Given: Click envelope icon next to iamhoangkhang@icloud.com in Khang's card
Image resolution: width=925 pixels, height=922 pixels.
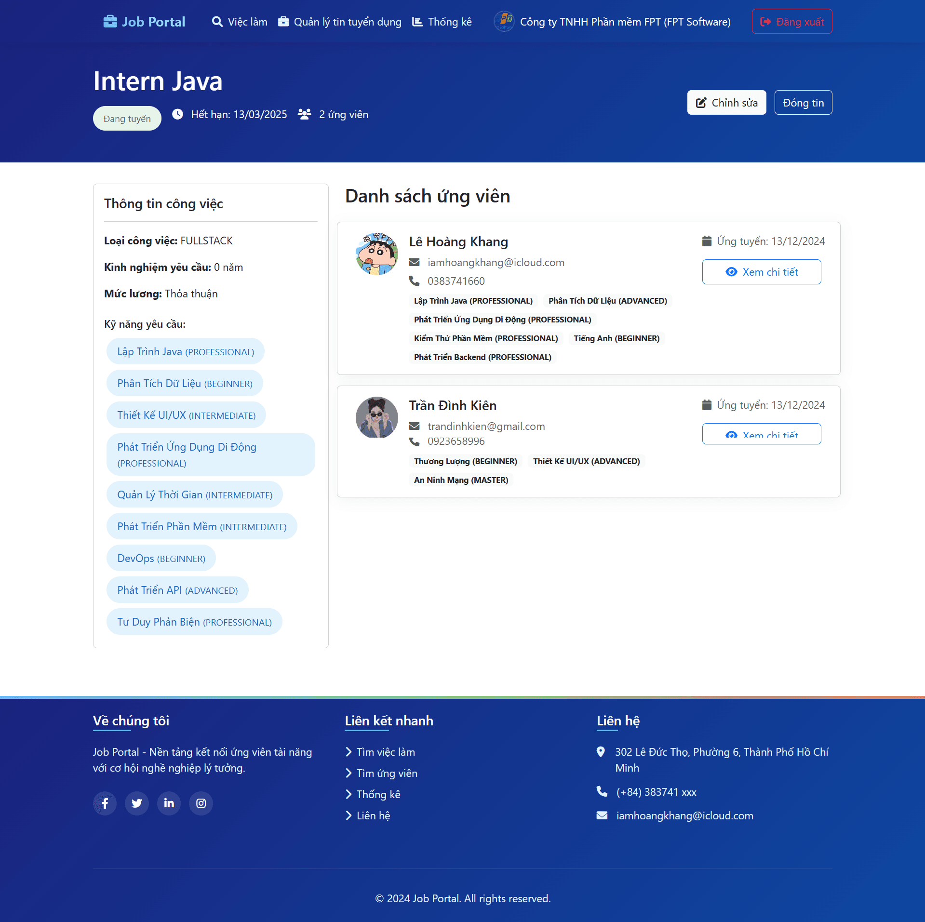Looking at the screenshot, I should (x=414, y=262).
